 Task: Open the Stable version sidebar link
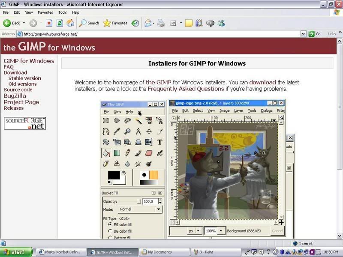25,78
